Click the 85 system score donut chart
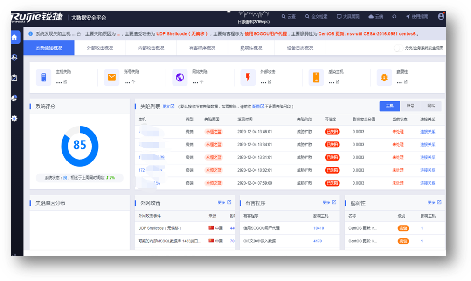 (80, 145)
